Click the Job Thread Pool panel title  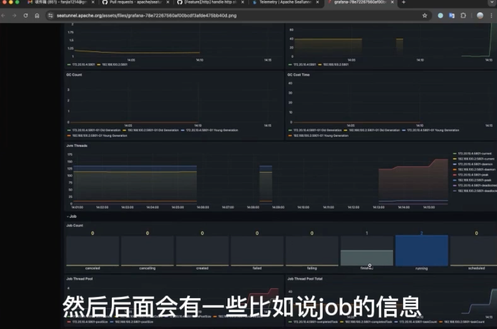click(x=79, y=279)
